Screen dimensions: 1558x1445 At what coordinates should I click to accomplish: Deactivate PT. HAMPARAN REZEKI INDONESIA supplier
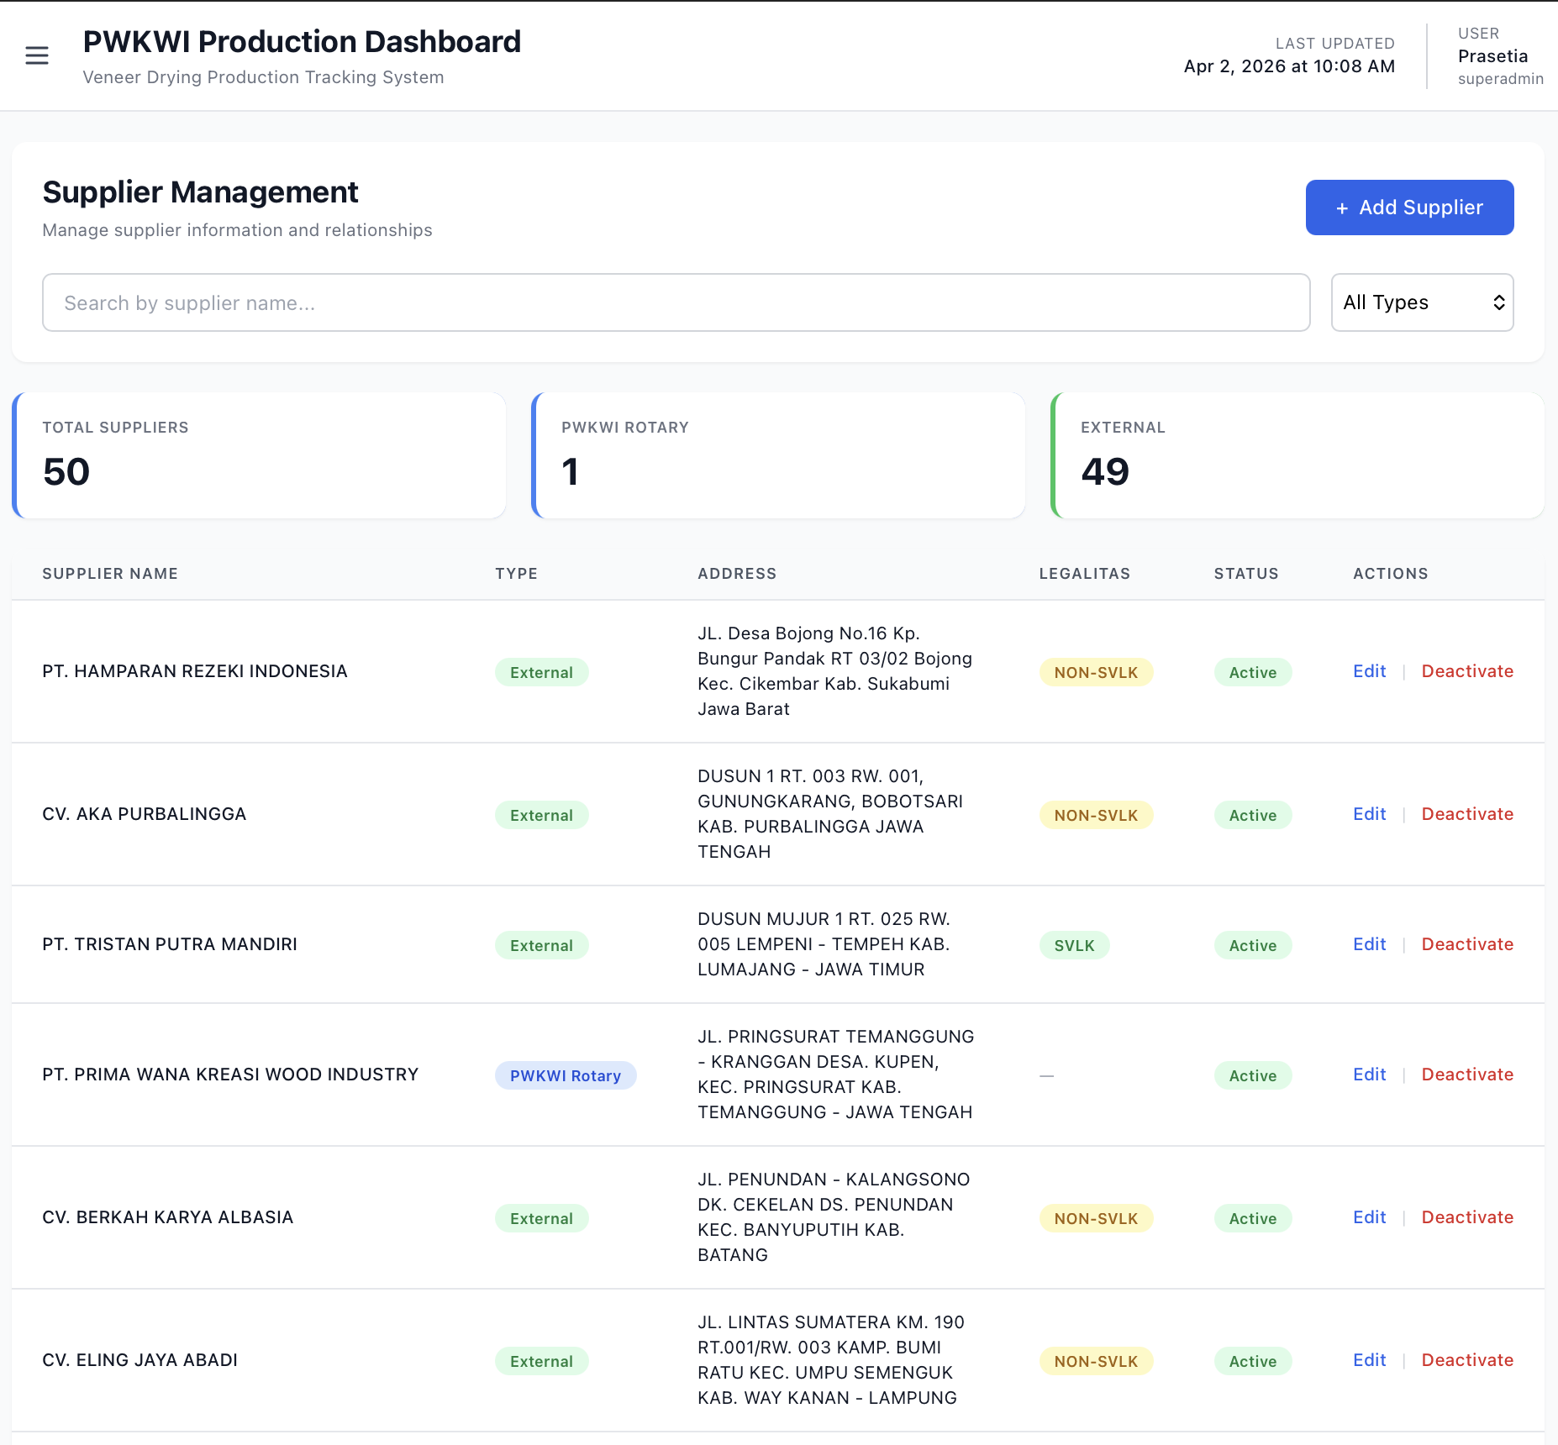tap(1467, 671)
